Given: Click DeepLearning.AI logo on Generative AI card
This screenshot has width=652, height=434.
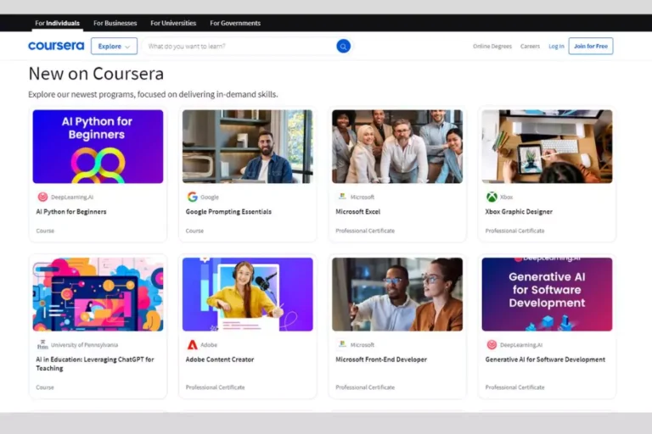Looking at the screenshot, I should tap(492, 345).
